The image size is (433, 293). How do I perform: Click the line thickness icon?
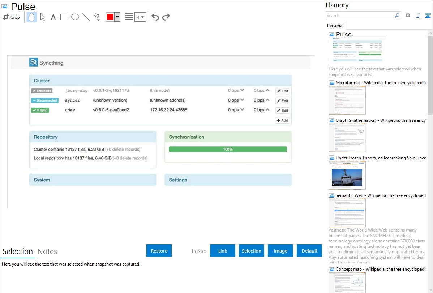[x=129, y=17]
